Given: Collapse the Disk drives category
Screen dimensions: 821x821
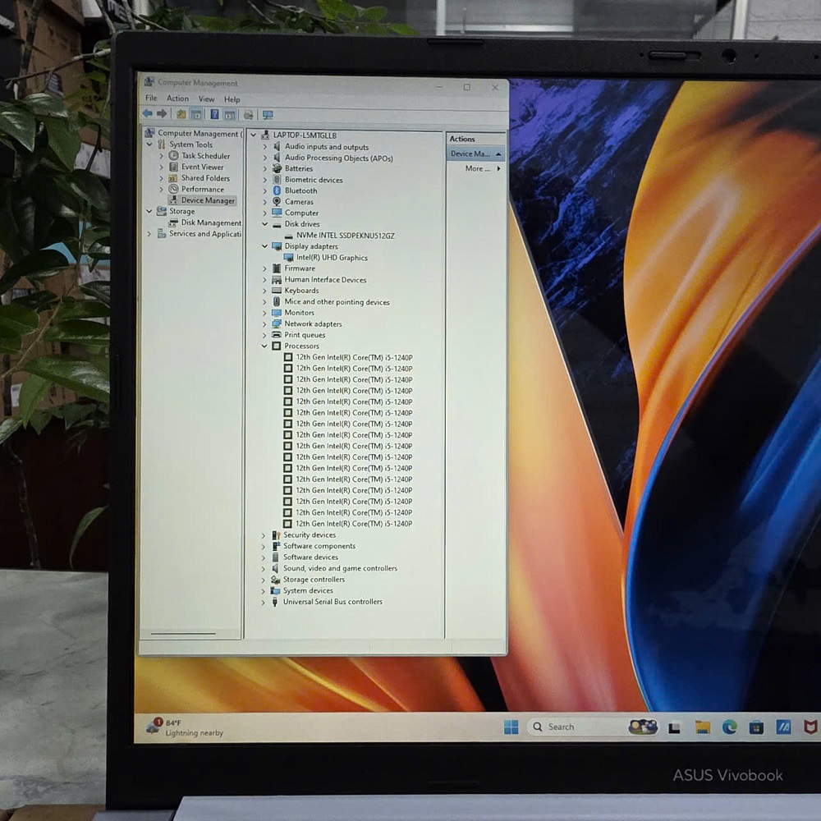Looking at the screenshot, I should 265,224.
